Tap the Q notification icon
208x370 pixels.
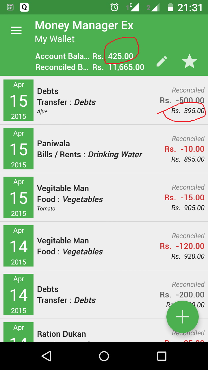pos(24,7)
